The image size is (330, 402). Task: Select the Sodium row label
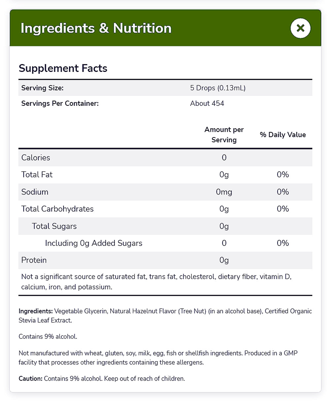point(35,192)
